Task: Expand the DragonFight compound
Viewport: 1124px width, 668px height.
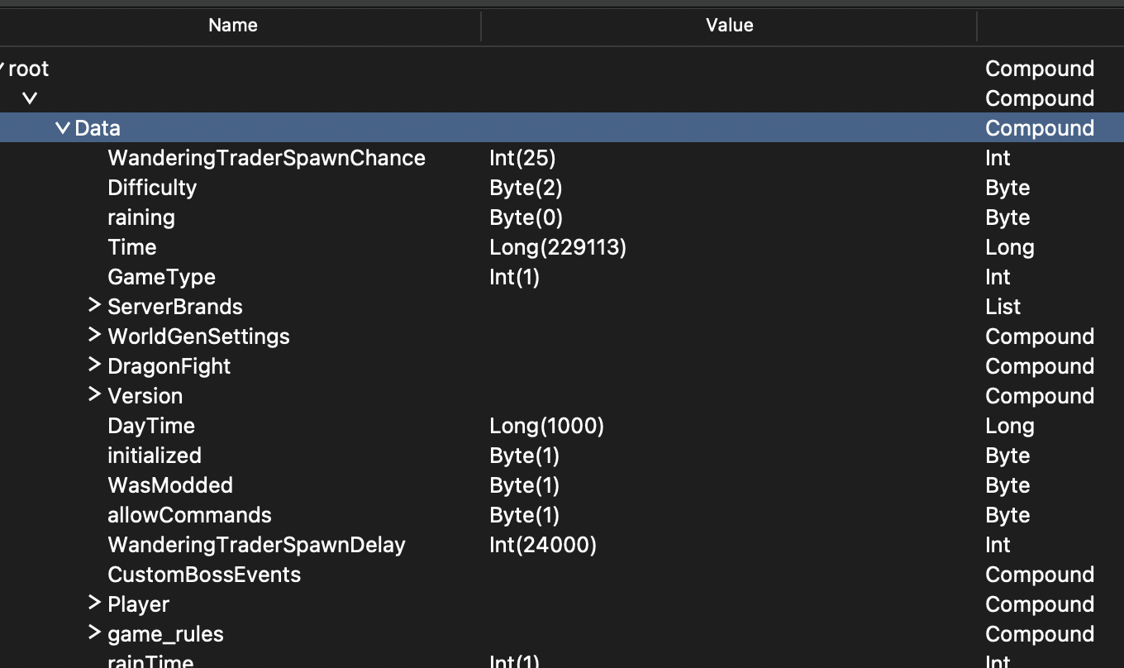Action: click(93, 365)
